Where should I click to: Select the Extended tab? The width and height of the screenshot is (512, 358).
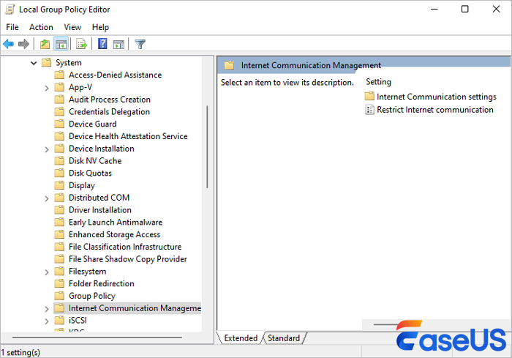241,338
